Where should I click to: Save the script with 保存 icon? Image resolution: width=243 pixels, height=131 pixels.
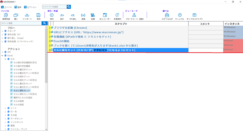[38, 15]
